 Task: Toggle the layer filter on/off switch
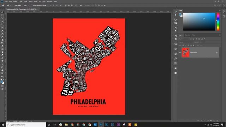coord(205,38)
